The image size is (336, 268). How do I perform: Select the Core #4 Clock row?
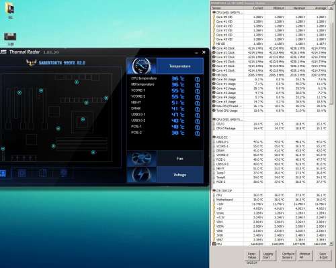pos(269,66)
